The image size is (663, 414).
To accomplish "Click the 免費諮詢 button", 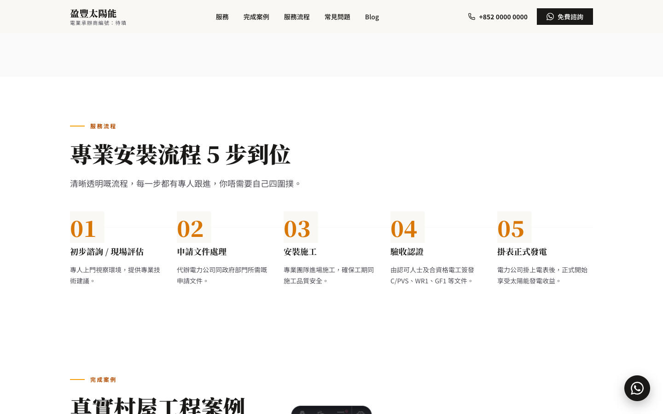I will [x=565, y=17].
